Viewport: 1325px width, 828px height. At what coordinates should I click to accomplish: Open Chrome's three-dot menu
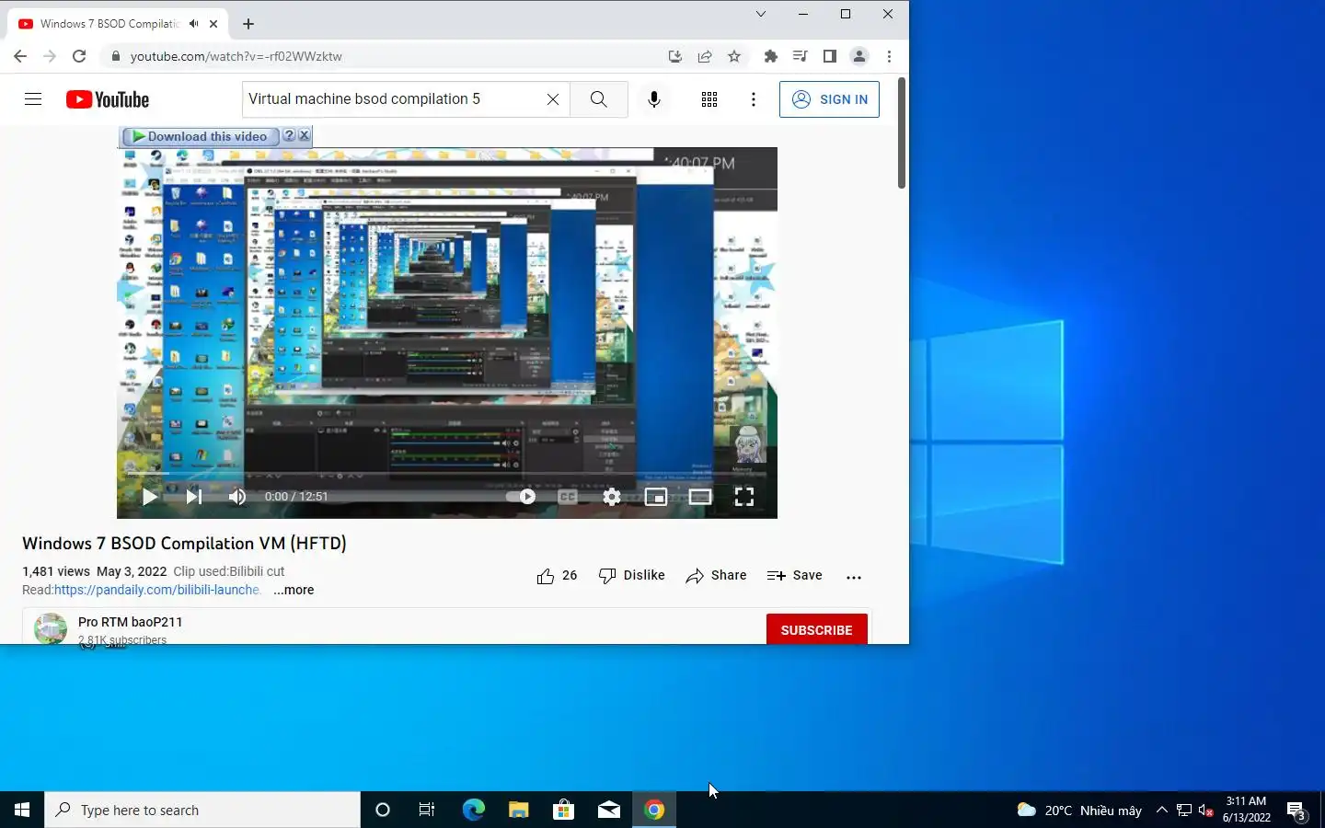point(889,56)
